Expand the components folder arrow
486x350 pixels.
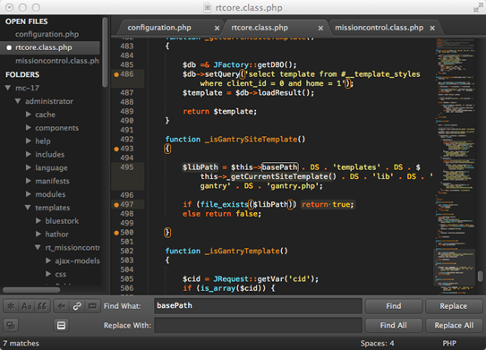[x=29, y=127]
